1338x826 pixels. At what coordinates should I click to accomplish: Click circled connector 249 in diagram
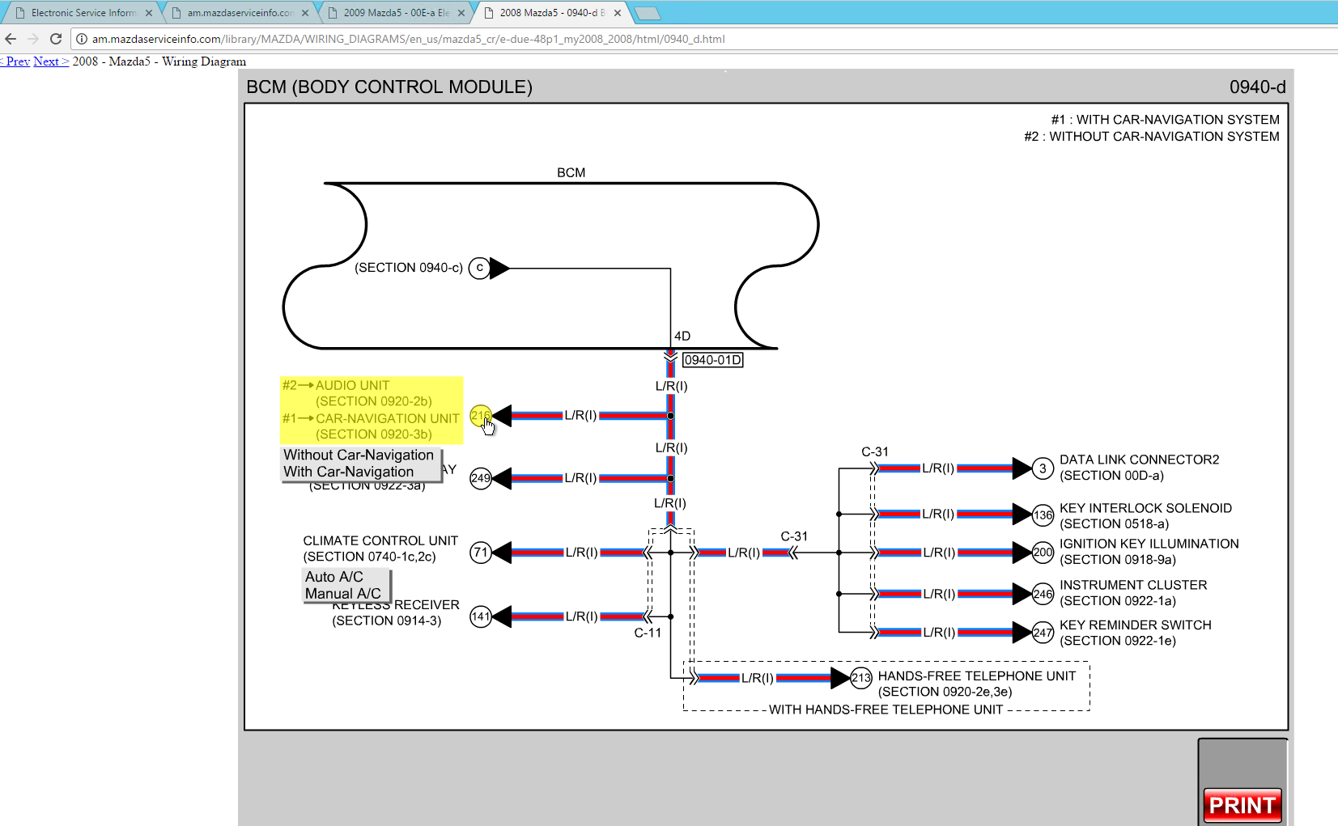pos(481,478)
